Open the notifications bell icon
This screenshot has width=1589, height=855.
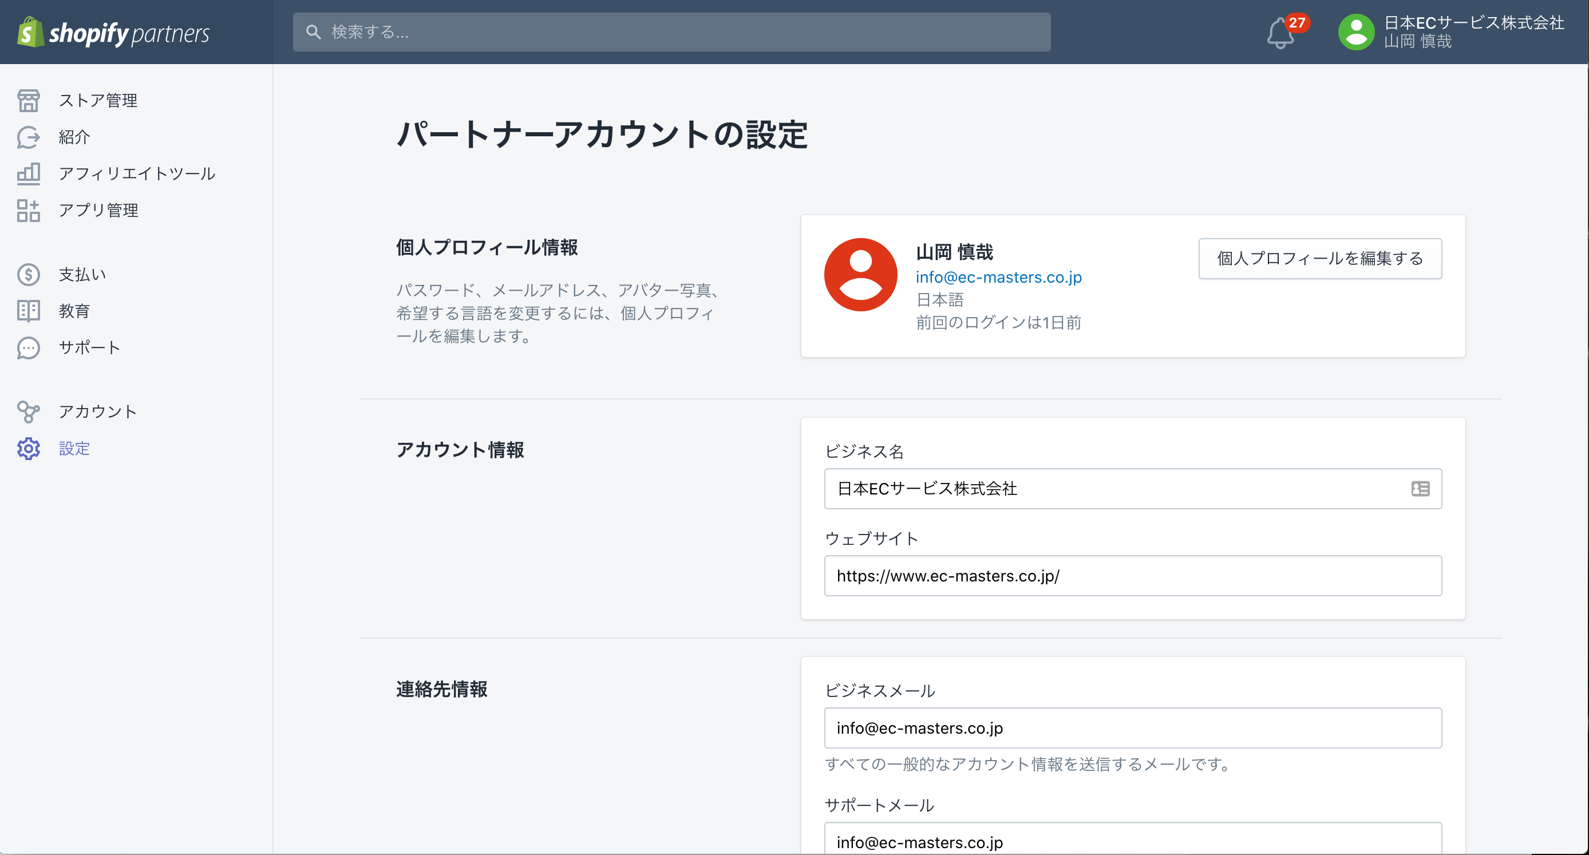1280,34
